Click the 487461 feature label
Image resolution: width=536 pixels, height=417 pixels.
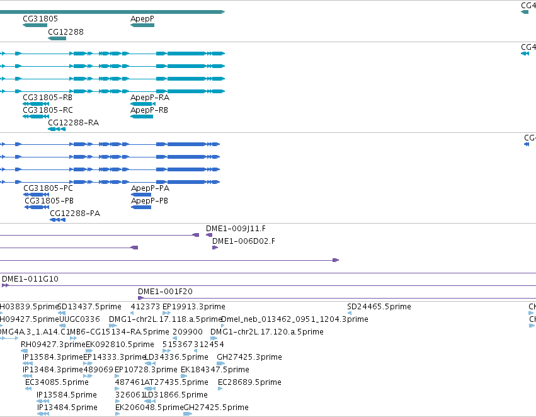point(130,382)
